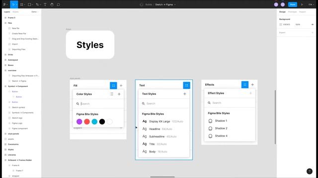This screenshot has height=178, width=318.
Task: Open the help question mark button
Action: coord(309,171)
